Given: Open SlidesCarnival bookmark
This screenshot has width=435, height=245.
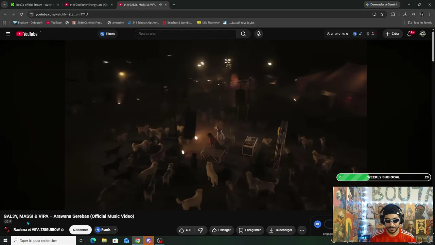Looking at the screenshot, I should coord(87,23).
